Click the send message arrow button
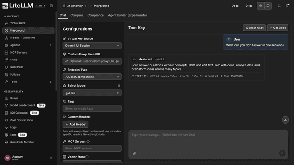Image resolution: width=294 pixels, height=165 pixels. pos(283,154)
